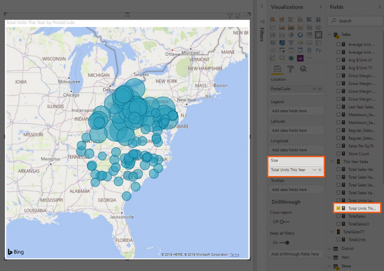Select the ArcGIS Maps visualization
384x271 pixels.
pyautogui.click(x=291, y=58)
